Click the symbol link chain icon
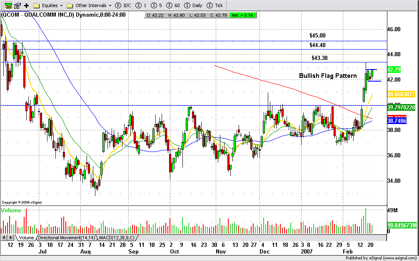 point(9,5)
